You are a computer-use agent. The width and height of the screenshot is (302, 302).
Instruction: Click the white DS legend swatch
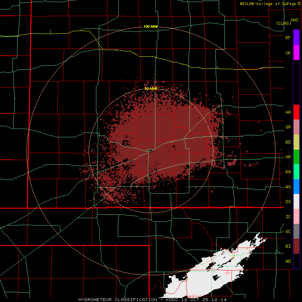pos(296,201)
